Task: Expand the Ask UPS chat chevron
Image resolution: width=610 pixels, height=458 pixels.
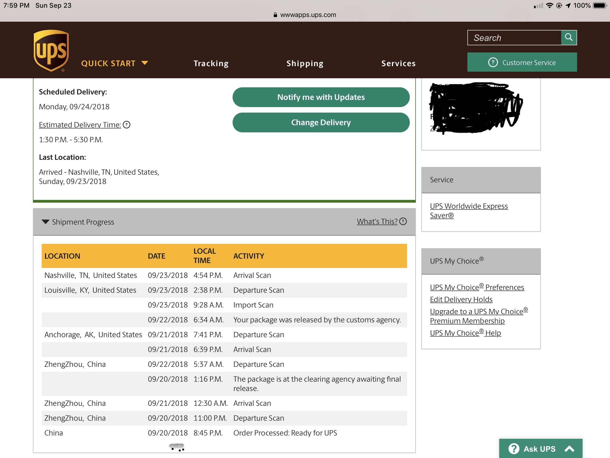Action: coord(569,449)
